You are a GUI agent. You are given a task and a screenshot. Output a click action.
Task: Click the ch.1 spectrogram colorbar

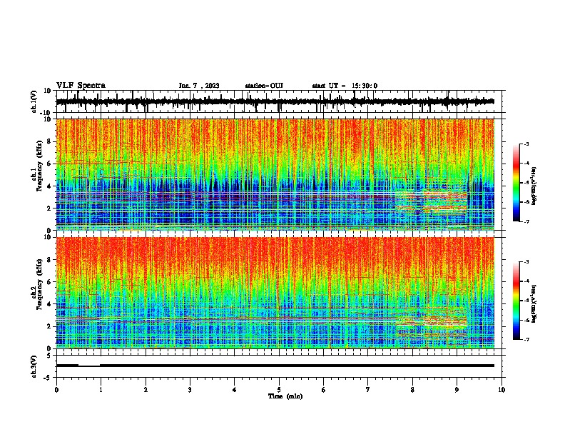tap(516, 183)
